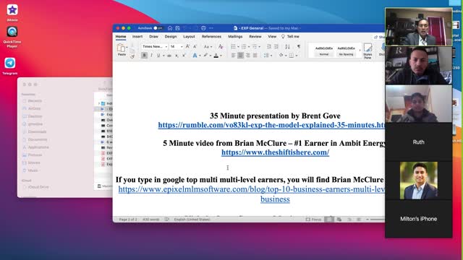
Task: Open the Mailings tab
Action: pyautogui.click(x=235, y=37)
